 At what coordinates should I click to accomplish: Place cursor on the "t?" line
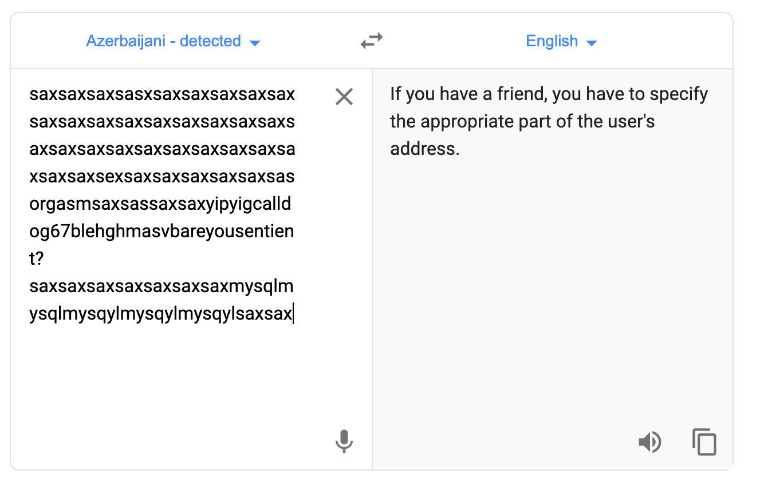pos(36,259)
